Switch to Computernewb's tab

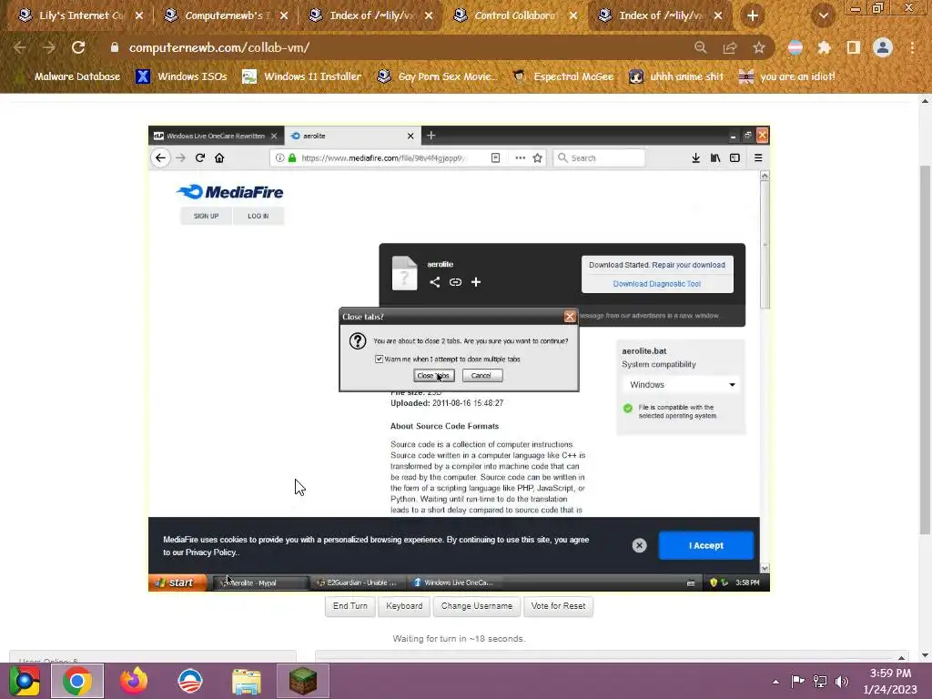tap(224, 15)
